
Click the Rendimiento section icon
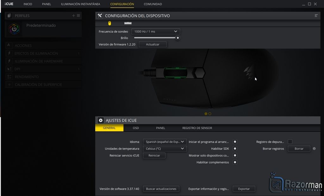tap(9, 77)
